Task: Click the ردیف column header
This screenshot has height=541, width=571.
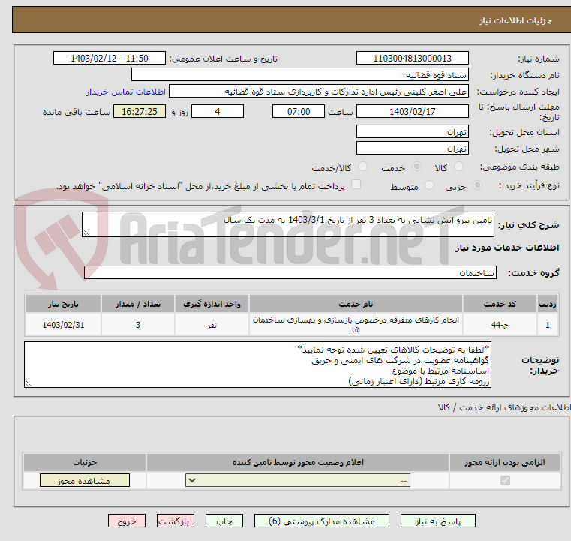Action: coord(547,304)
